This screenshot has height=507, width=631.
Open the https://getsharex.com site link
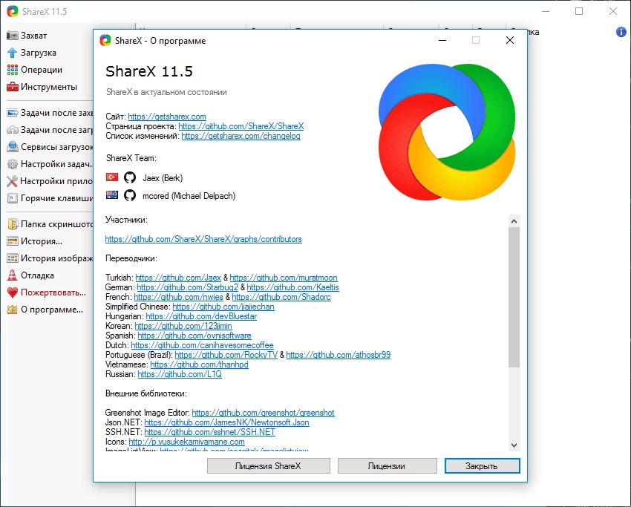pos(167,117)
